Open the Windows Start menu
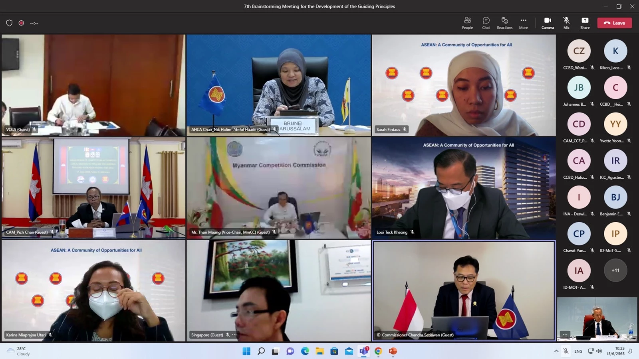 click(246, 351)
